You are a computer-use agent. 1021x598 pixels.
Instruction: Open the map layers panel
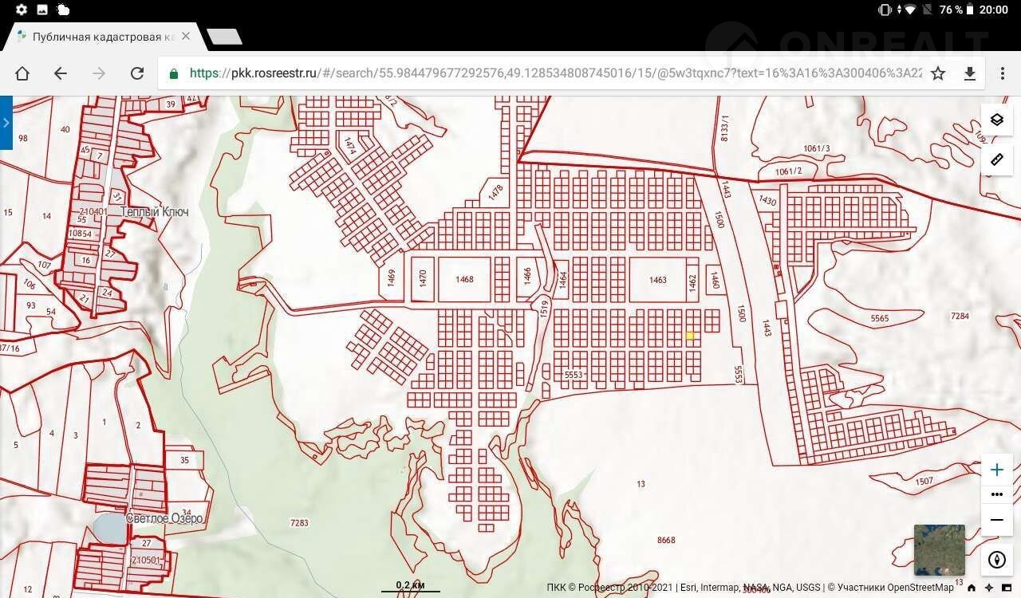pos(996,120)
